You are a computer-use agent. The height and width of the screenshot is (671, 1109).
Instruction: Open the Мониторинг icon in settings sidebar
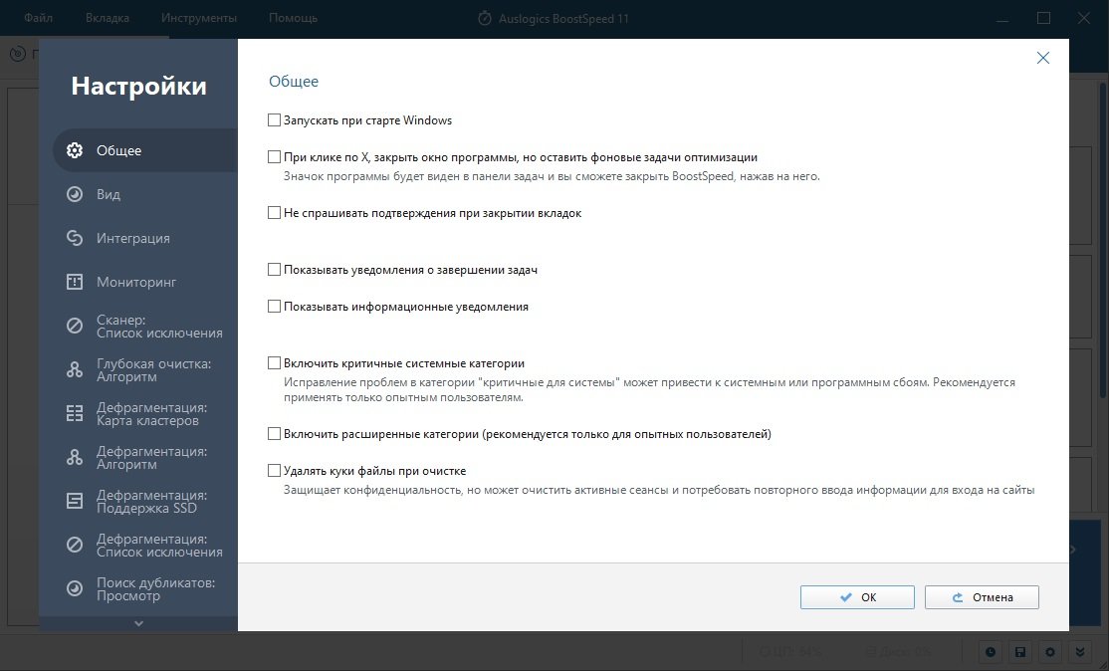[x=75, y=282]
